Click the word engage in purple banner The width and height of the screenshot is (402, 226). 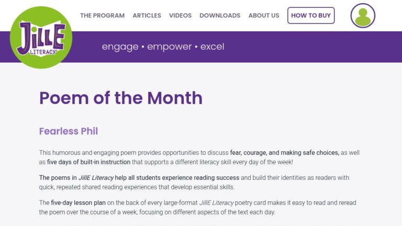tap(120, 47)
